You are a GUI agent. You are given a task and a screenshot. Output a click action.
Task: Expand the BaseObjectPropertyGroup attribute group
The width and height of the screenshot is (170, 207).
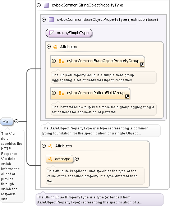tap(54, 61)
